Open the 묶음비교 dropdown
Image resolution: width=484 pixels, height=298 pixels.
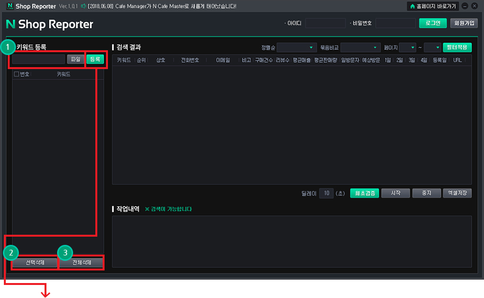click(360, 47)
